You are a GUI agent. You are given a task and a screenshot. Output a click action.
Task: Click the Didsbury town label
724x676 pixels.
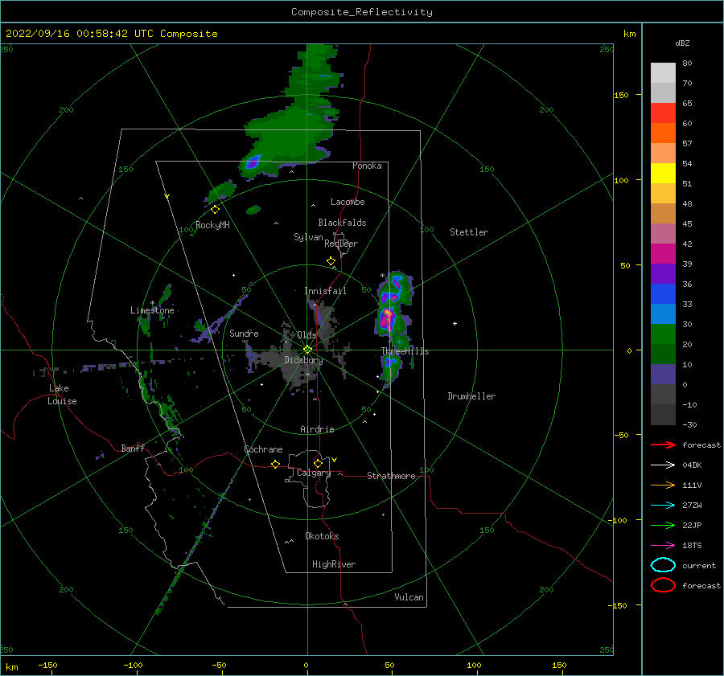click(303, 360)
